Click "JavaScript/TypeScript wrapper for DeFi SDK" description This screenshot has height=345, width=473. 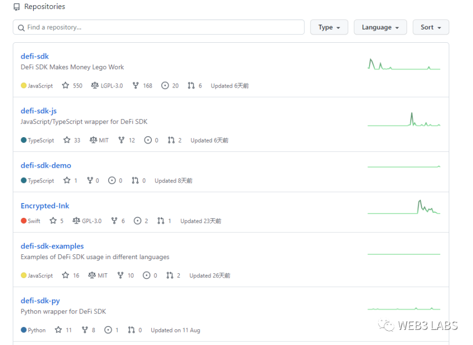pyautogui.click(x=84, y=122)
